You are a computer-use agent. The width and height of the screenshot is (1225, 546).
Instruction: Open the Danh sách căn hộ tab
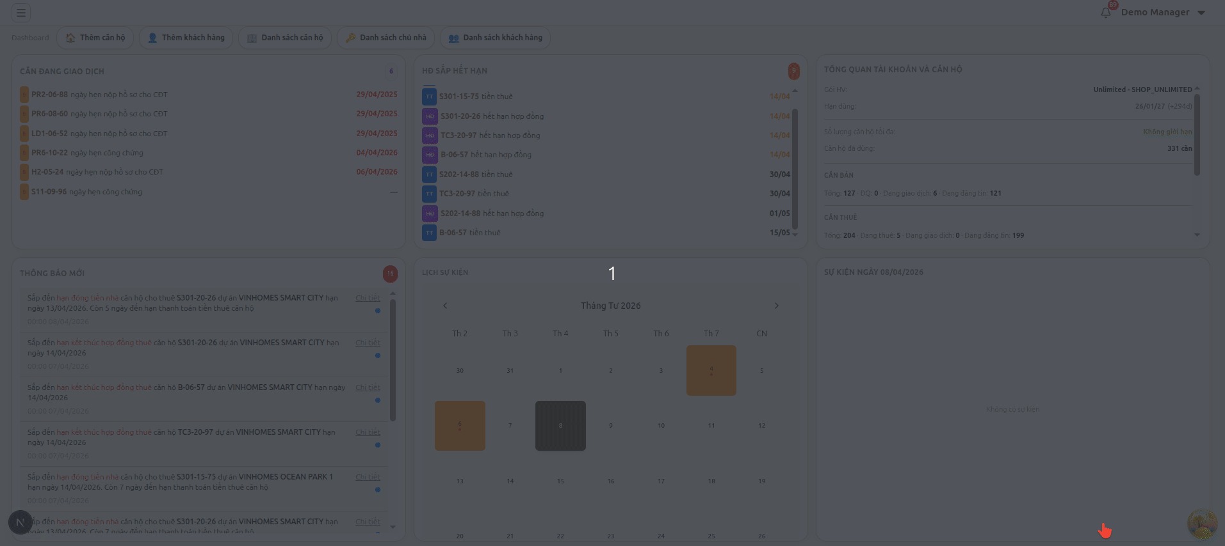pos(285,38)
